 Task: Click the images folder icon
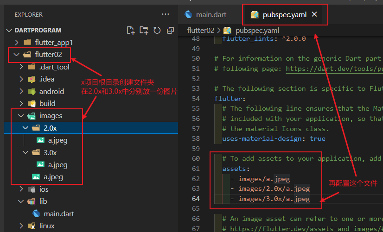point(32,116)
